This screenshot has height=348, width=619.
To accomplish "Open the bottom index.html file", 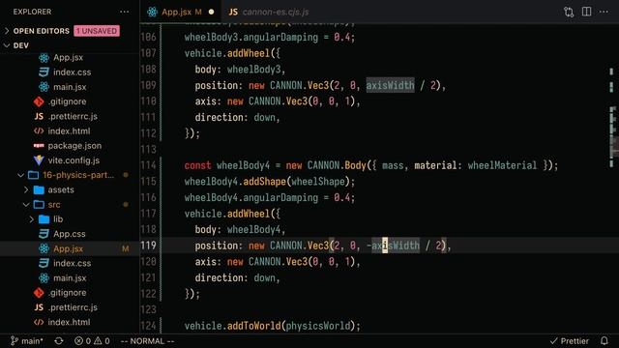I will 69,322.
